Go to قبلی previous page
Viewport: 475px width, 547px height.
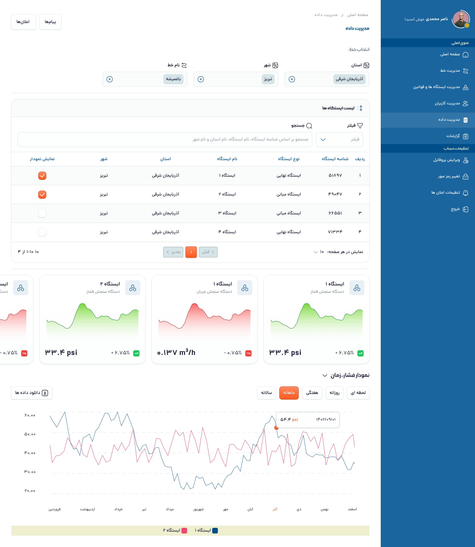pos(208,252)
